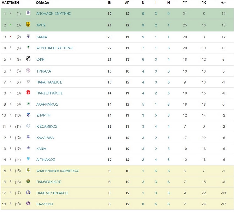Click the ΠΑΝΘΡΑΚΙΚΟΣ round green crest
This screenshot has height=214, width=234.
coord(28,181)
